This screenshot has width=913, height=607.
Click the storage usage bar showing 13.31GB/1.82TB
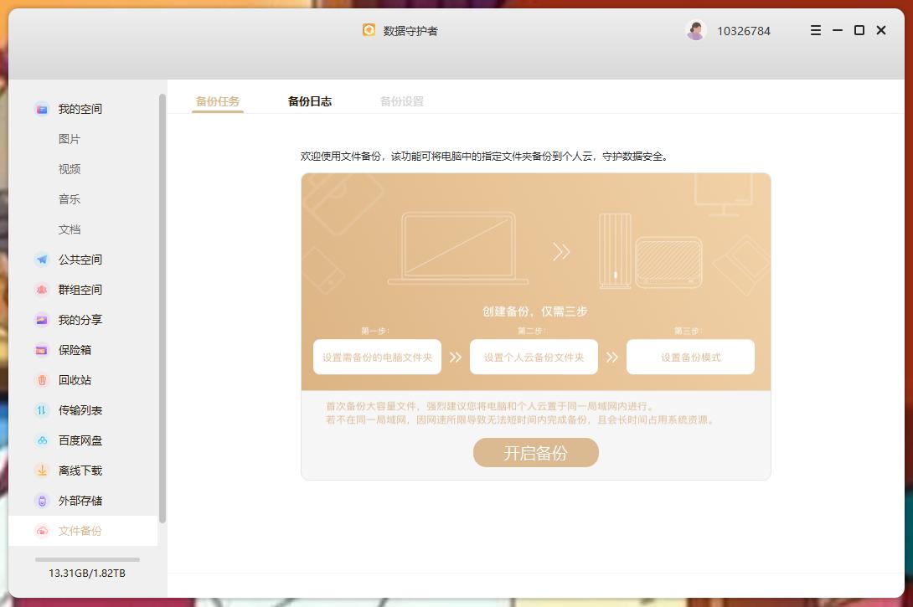click(84, 559)
